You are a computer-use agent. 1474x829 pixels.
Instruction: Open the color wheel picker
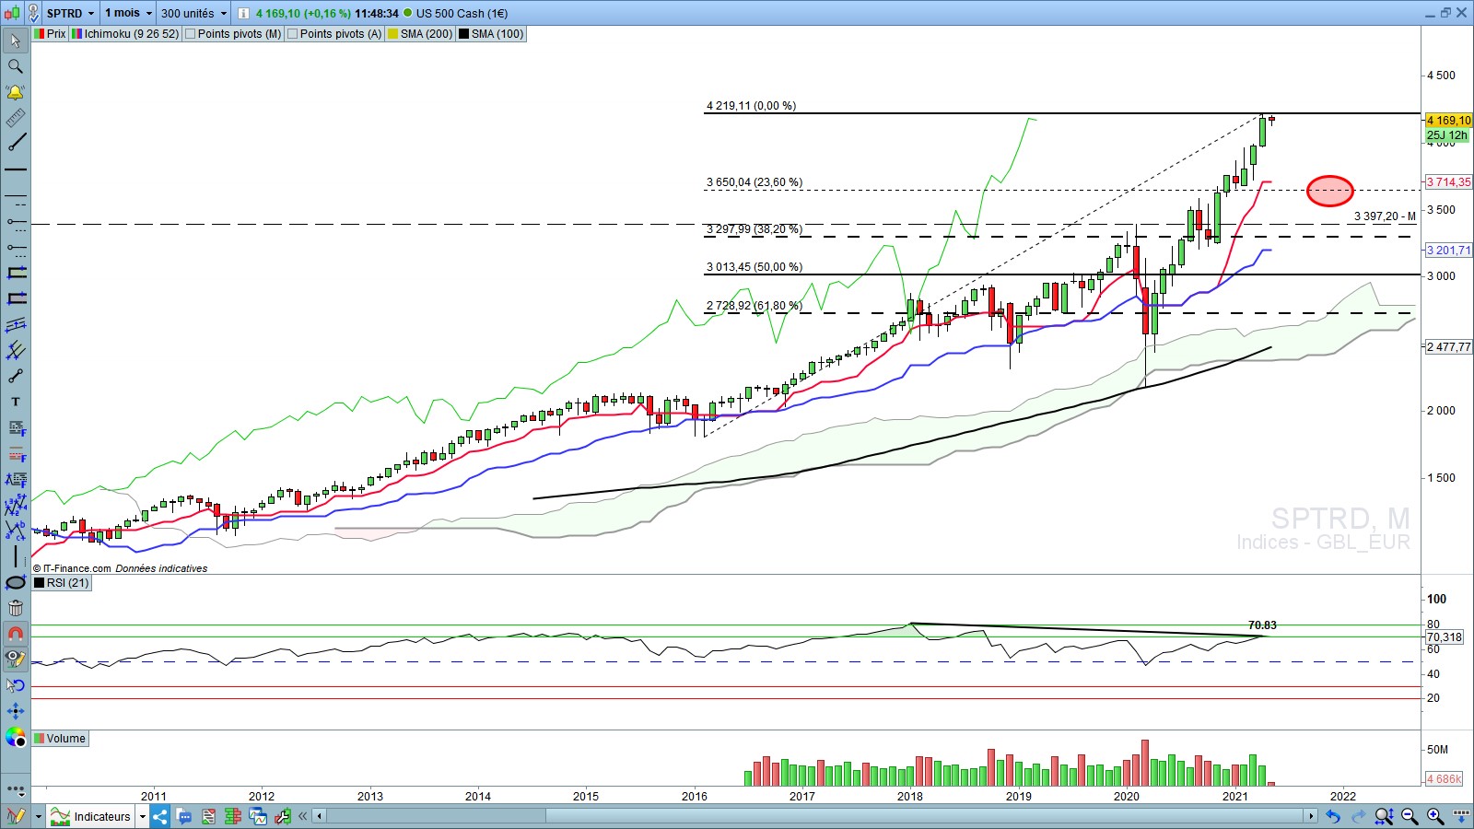pyautogui.click(x=16, y=737)
